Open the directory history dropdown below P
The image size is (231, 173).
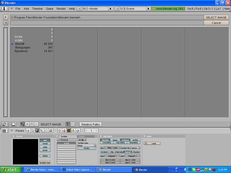coord(6,23)
